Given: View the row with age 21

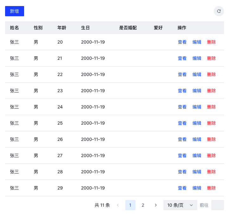Looking at the screenshot, I should pos(182,58).
